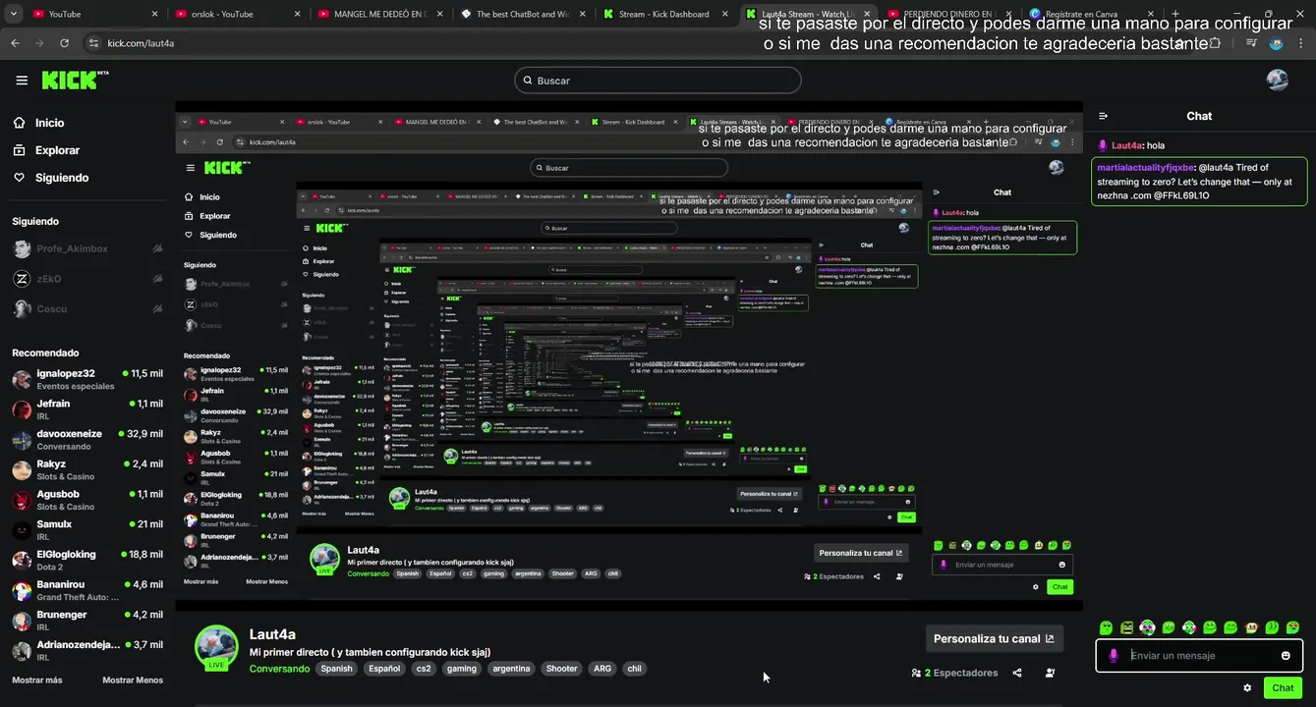Screen dimensions: 1316x707
Task: Click the argentina stream tag
Action: coord(511,669)
